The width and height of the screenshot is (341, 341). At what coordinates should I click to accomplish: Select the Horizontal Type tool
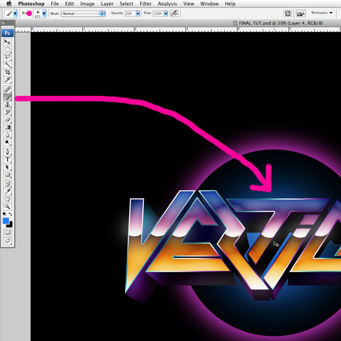pos(8,160)
